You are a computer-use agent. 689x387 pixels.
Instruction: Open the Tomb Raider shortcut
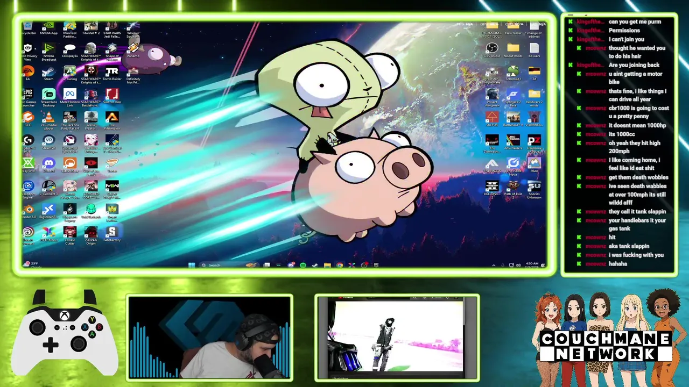[112, 74]
